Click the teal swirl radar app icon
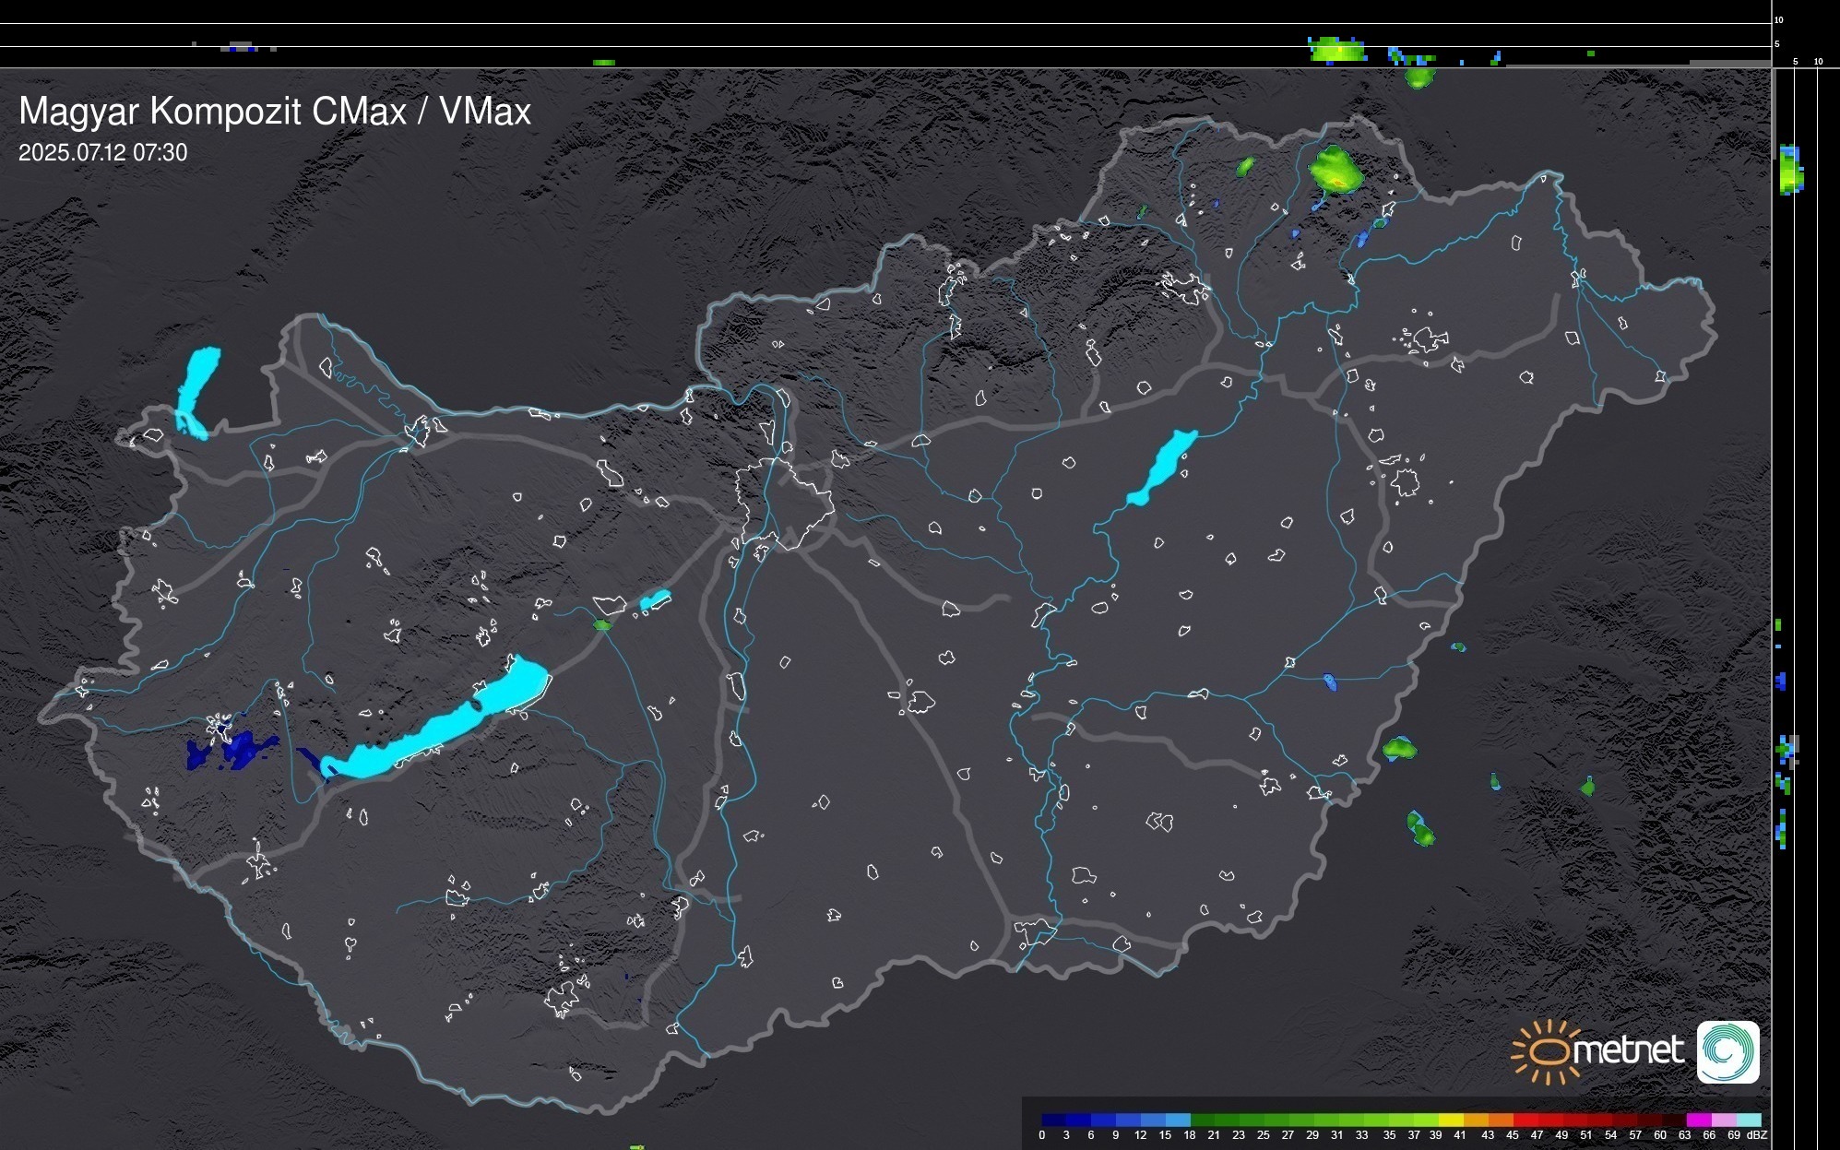The width and height of the screenshot is (1840, 1150). [1727, 1051]
